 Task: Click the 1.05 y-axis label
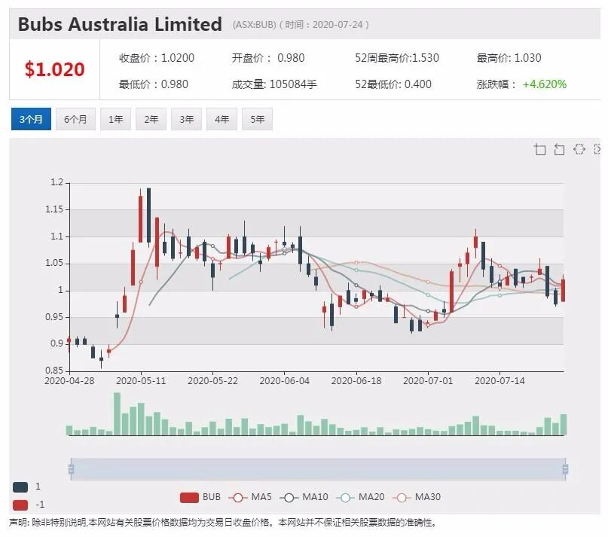click(54, 263)
